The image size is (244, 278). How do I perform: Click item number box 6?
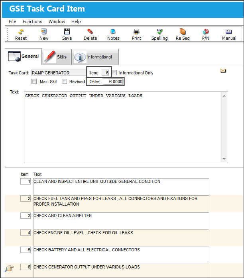[26, 267]
